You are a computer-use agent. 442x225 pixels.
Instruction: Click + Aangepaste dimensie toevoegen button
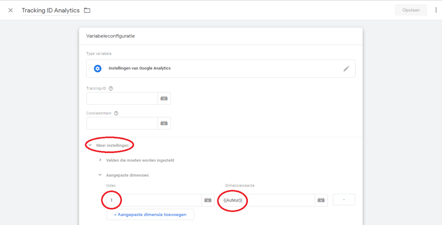point(150,214)
